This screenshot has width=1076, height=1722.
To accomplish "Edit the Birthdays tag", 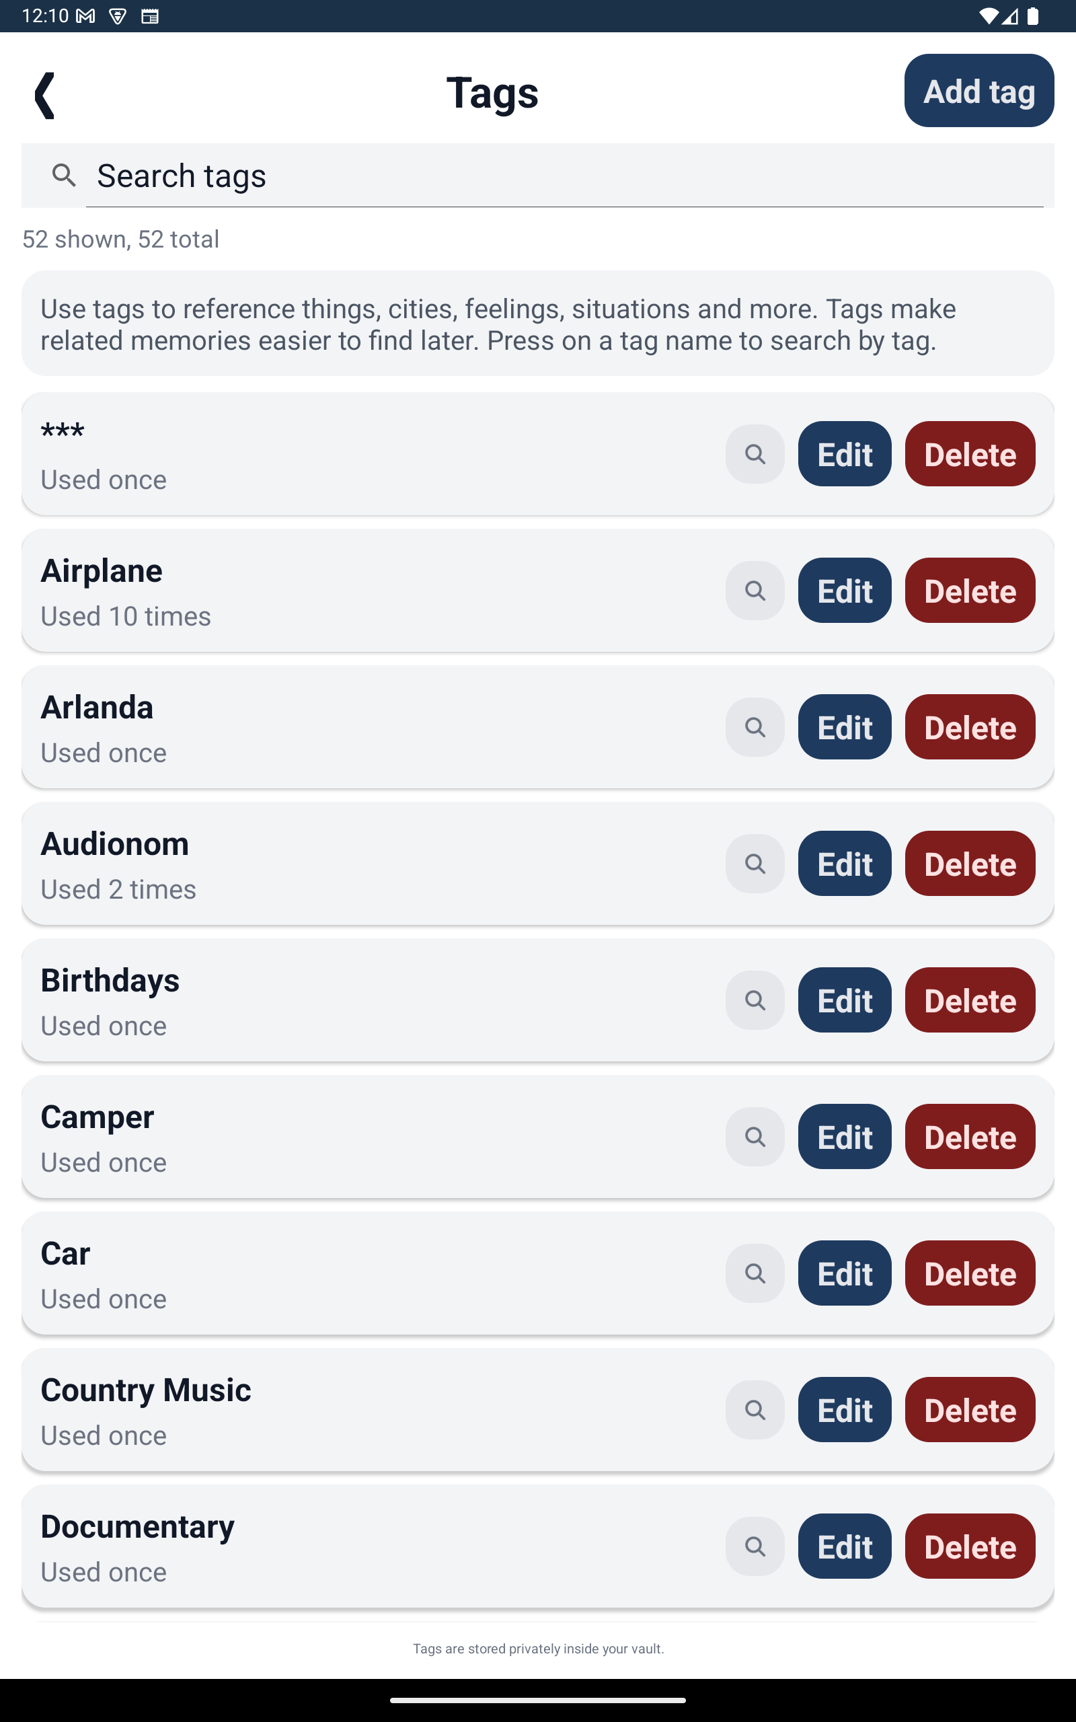I will tap(844, 1000).
